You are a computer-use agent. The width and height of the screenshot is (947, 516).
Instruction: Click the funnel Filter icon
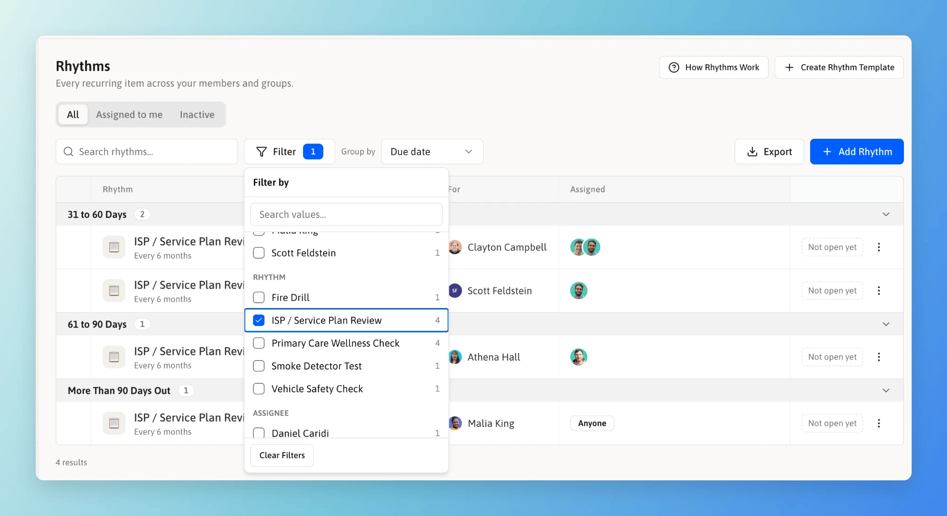pos(261,152)
